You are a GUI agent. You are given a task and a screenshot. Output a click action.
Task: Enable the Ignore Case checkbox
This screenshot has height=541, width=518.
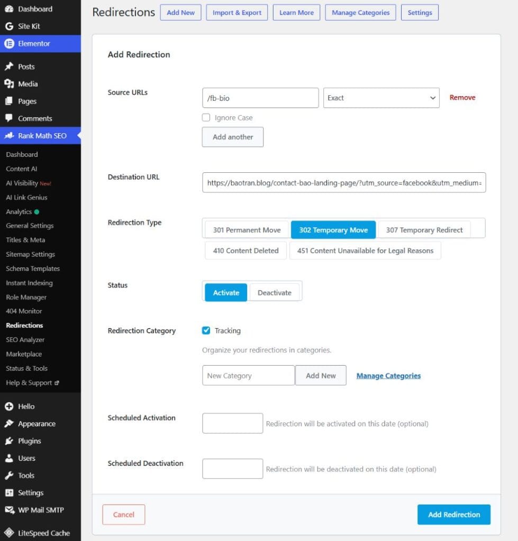point(206,117)
